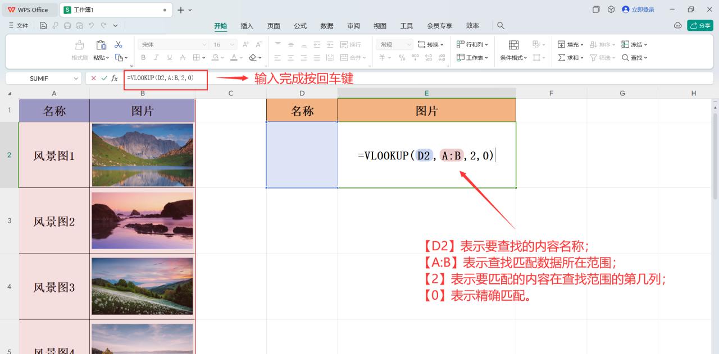This screenshot has width=719, height=354.
Task: Click the Redo arrow icon
Action: 103,26
